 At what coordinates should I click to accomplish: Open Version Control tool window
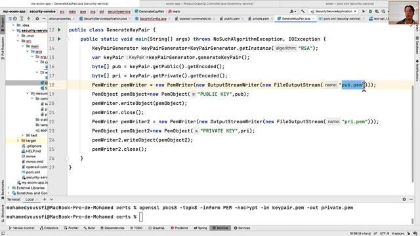click(22, 228)
